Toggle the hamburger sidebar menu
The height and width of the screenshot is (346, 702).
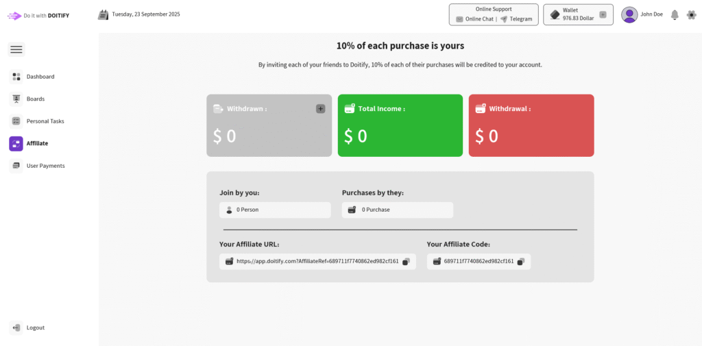[16, 49]
